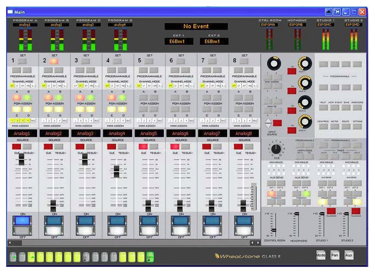Click channel 4 fader handle
The width and height of the screenshot is (375, 273).
(x=116, y=172)
